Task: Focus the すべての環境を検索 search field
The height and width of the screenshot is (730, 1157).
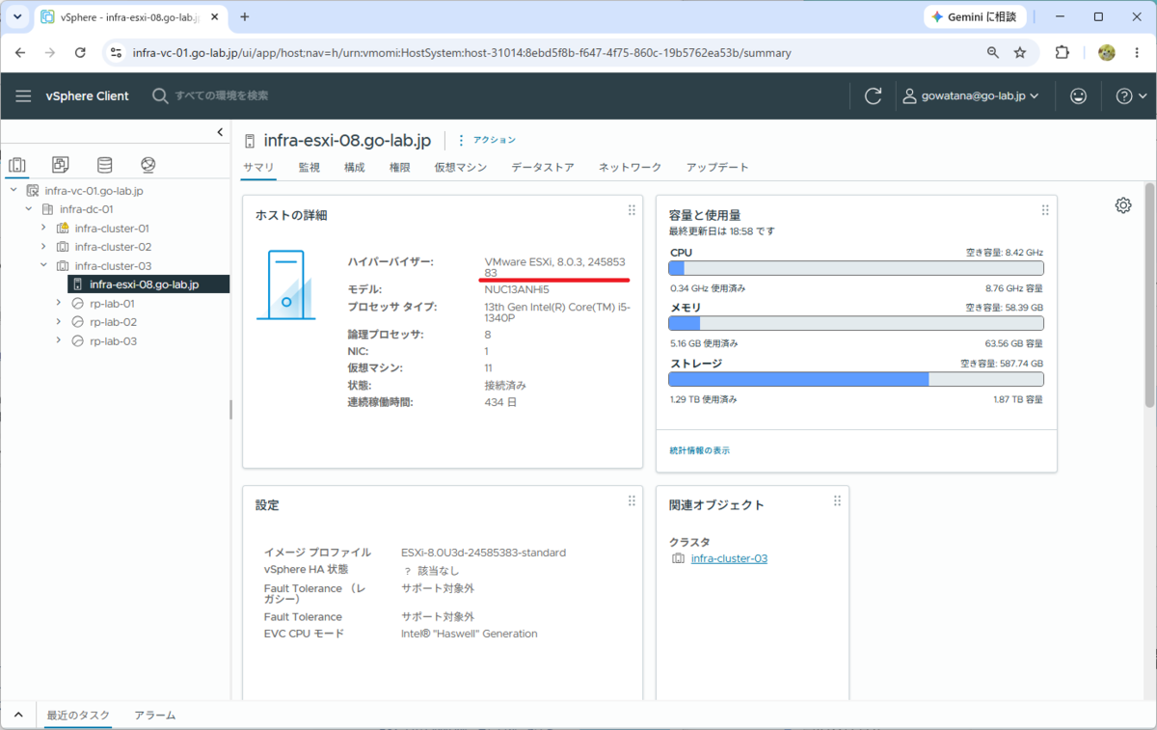Action: click(x=222, y=95)
